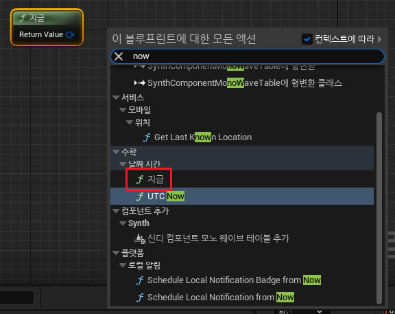Collapse the 위치 subcategory

(130, 122)
